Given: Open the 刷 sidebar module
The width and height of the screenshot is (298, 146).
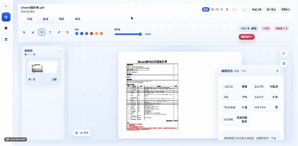Looking at the screenshot, I should click(6, 28).
